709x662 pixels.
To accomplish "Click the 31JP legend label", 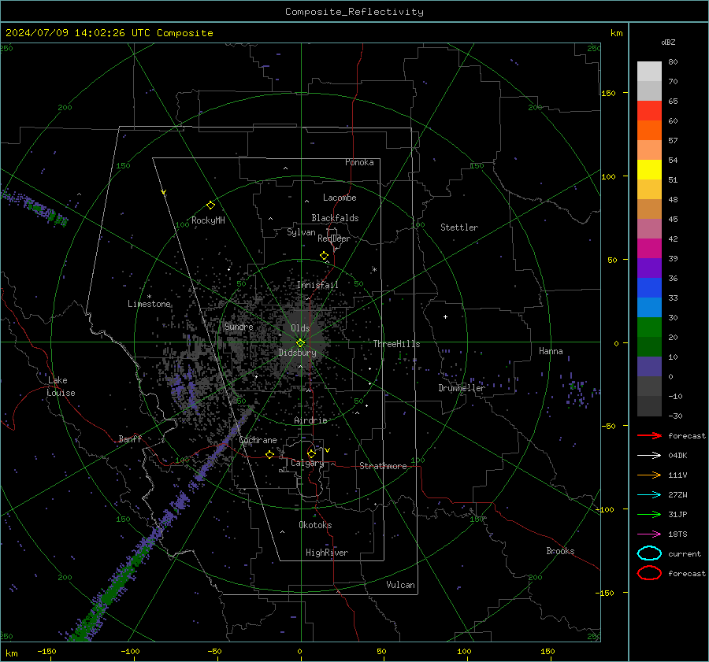I will click(x=677, y=514).
